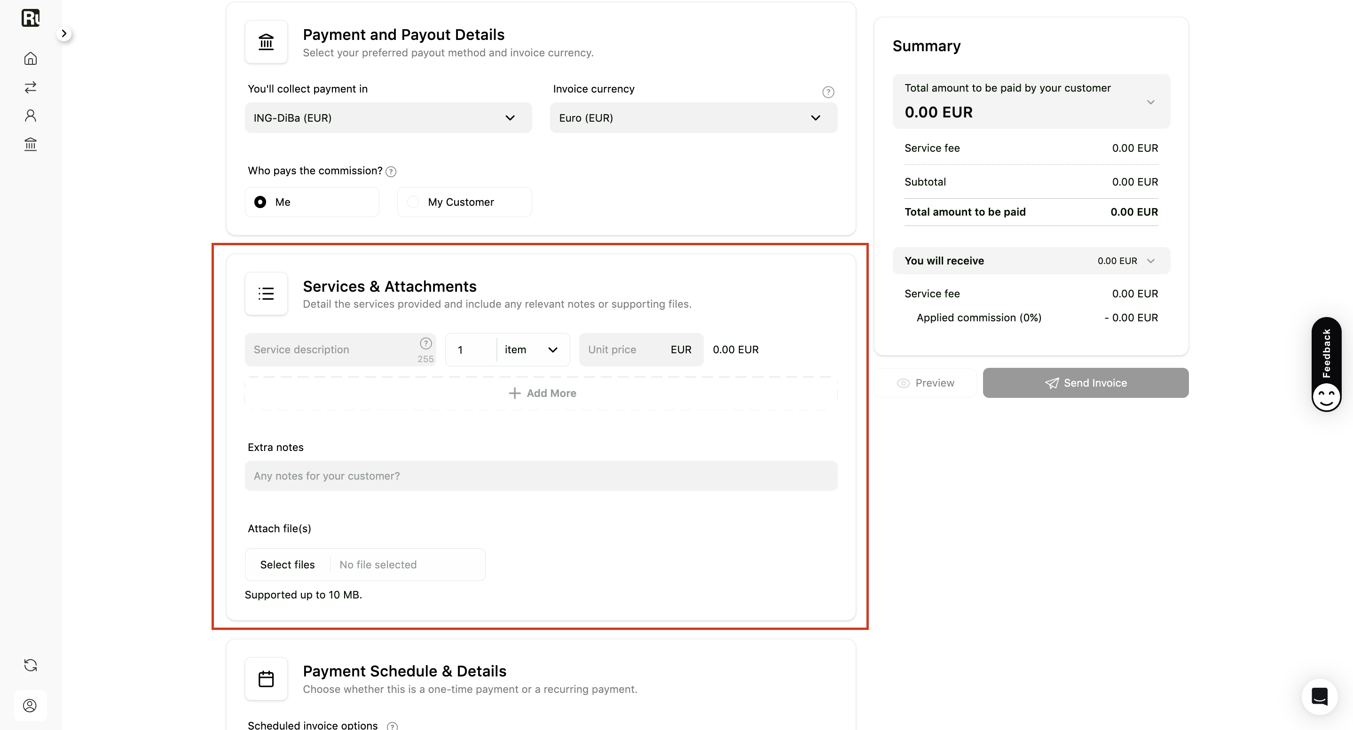
Task: Open the bank accounts icon in sidebar
Action: (31, 144)
